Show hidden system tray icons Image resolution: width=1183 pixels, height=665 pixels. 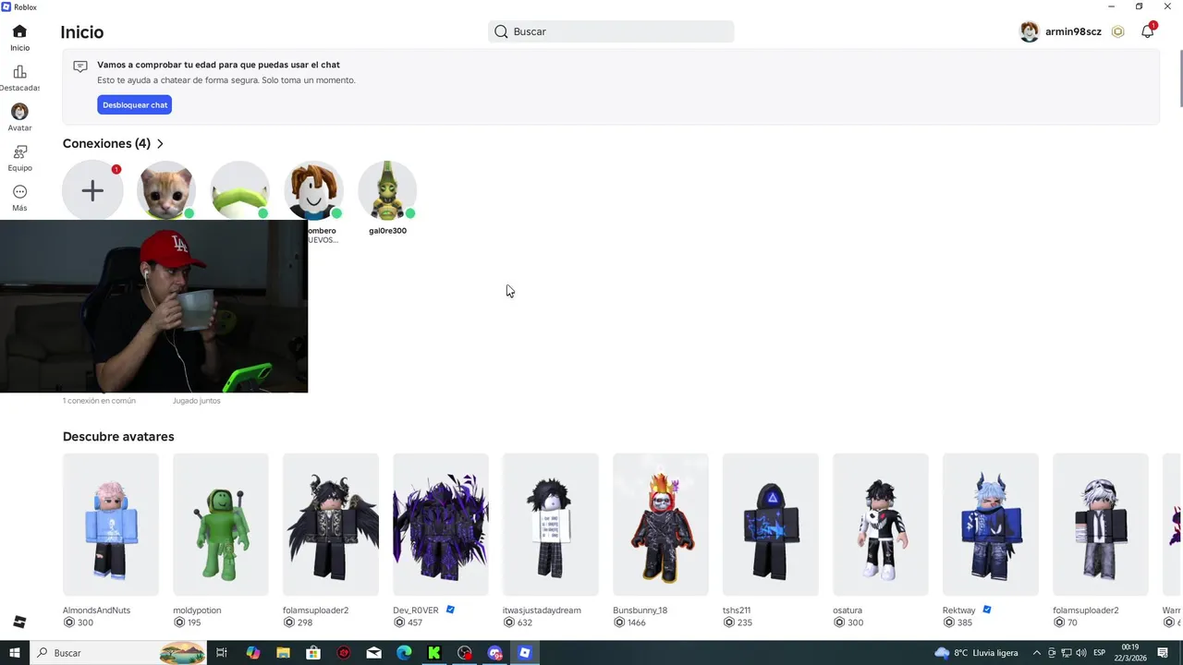click(x=1037, y=653)
